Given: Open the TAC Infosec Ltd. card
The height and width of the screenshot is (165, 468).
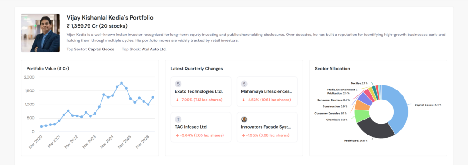Looking at the screenshot, I should 201,127.
